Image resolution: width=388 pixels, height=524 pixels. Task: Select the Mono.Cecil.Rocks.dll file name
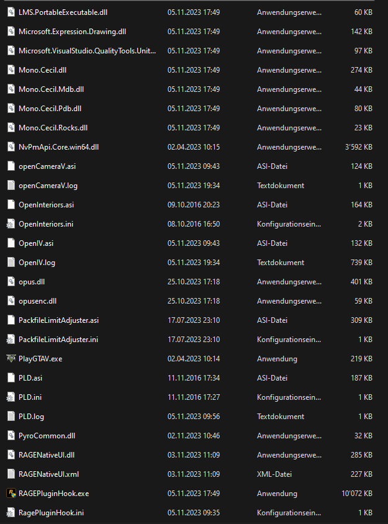(53, 128)
